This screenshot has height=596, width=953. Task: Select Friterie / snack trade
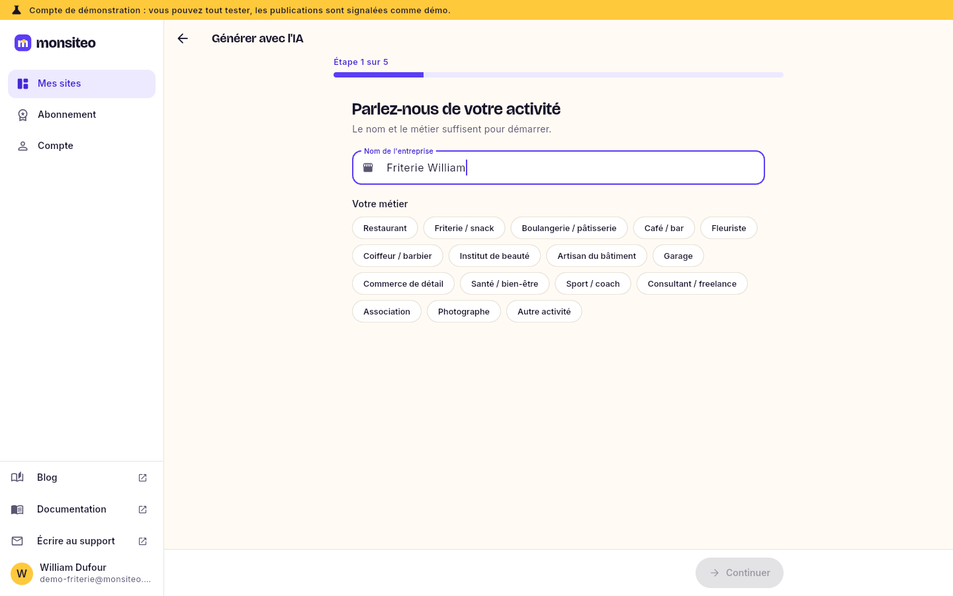click(x=464, y=228)
